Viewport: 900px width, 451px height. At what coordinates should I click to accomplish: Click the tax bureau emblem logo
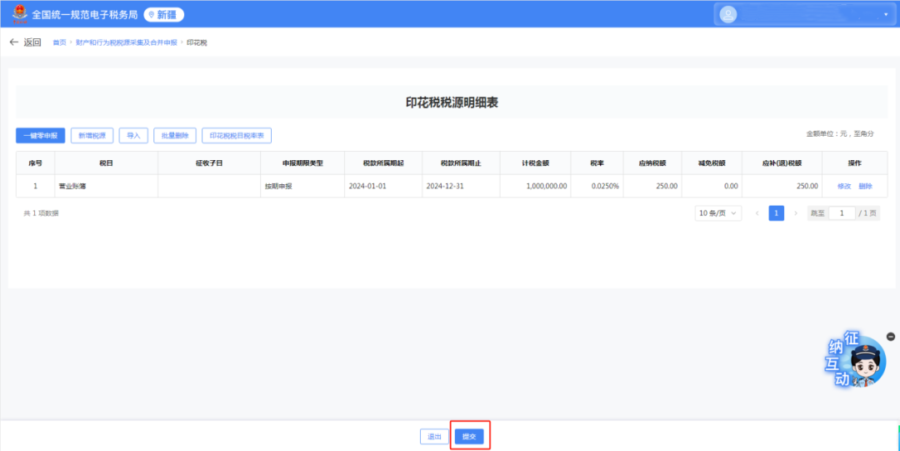(20, 13)
